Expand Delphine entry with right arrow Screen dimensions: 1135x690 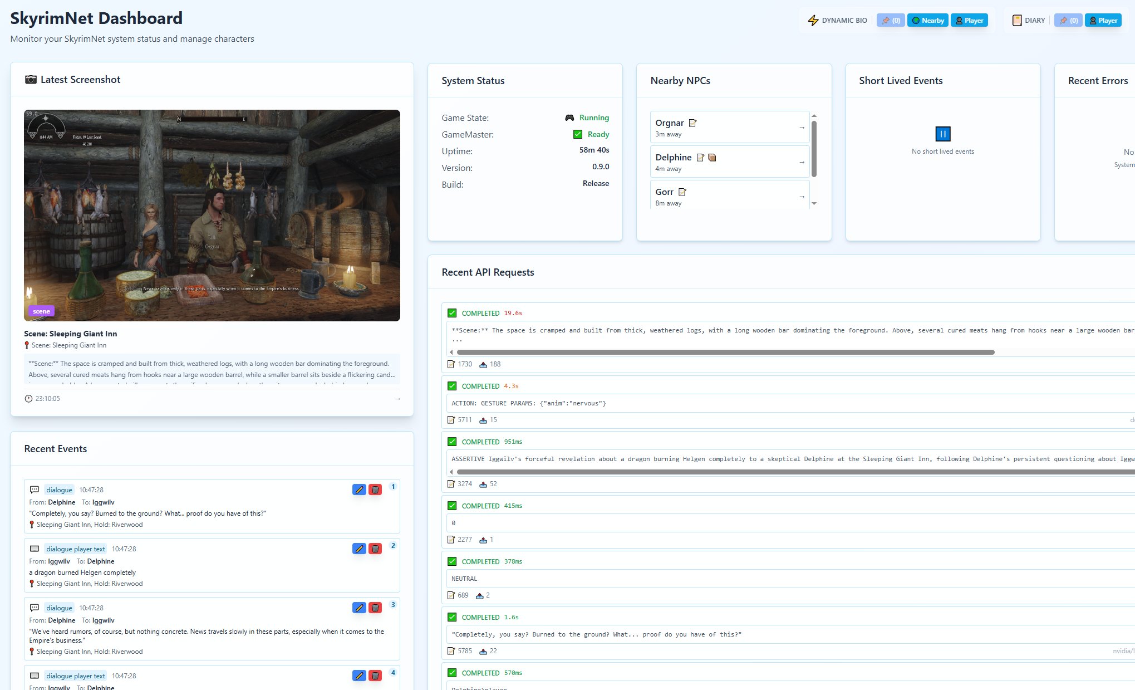802,162
